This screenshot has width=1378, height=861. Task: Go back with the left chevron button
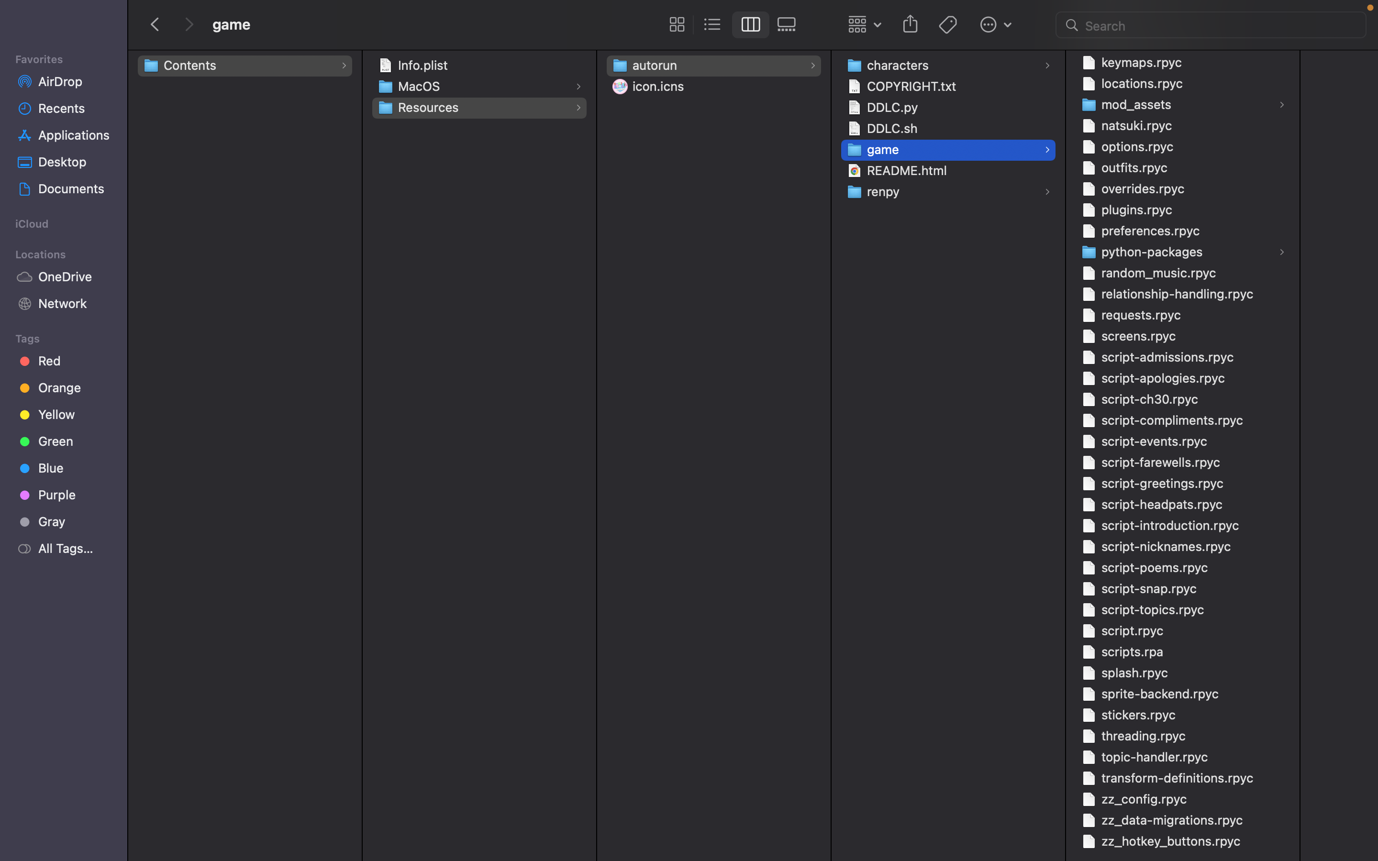[155, 24]
